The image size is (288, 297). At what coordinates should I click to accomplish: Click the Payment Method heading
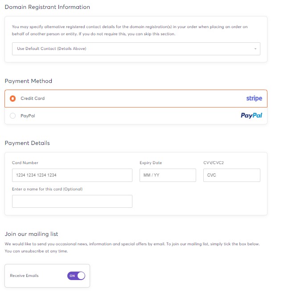pyautogui.click(x=29, y=81)
